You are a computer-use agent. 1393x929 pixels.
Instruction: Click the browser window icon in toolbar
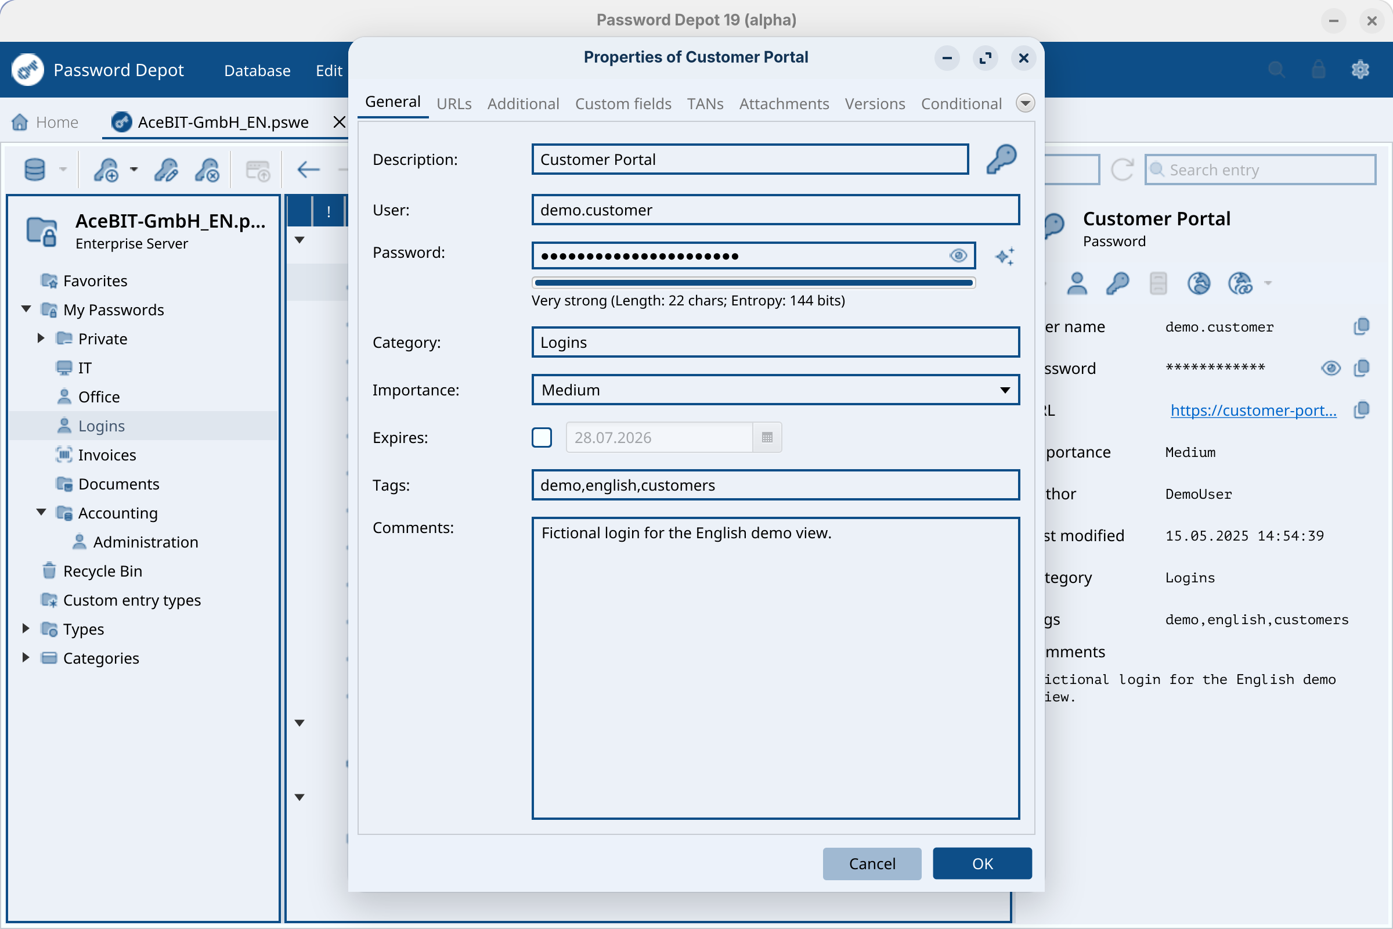[258, 171]
